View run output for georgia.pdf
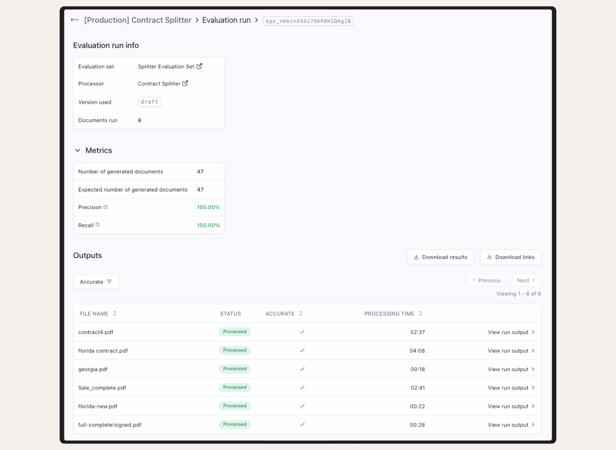This screenshot has height=450, width=616. [511, 370]
